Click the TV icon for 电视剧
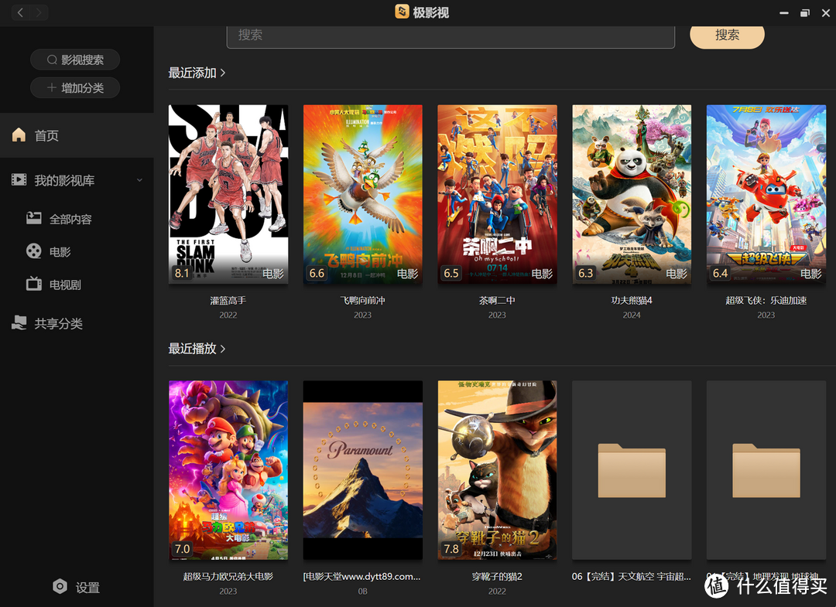The width and height of the screenshot is (836, 607). (x=33, y=284)
